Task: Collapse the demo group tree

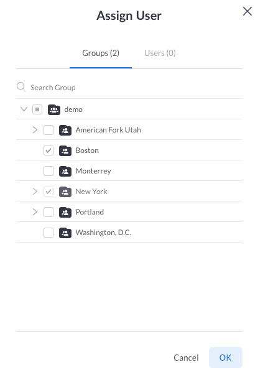Action: (24, 109)
